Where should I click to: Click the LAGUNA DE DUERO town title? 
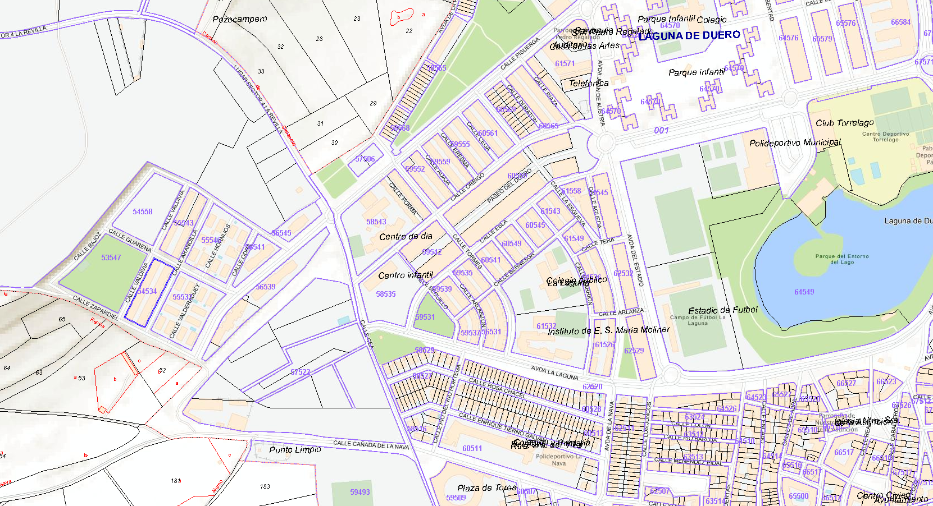689,35
